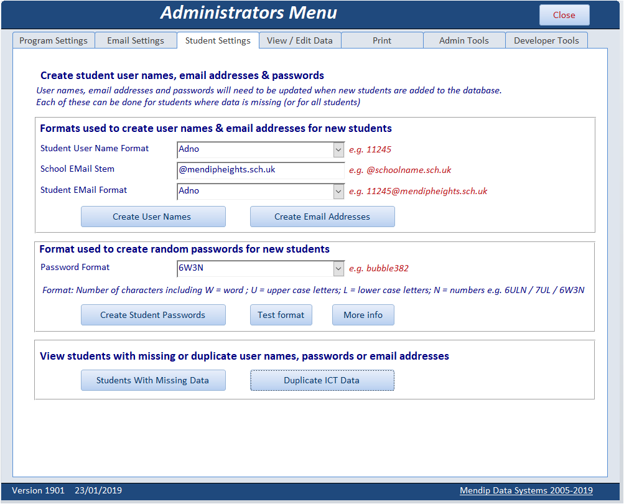The width and height of the screenshot is (624, 504).
Task: Click the 'e.g. bubble382' example text
Action: pyautogui.click(x=379, y=269)
